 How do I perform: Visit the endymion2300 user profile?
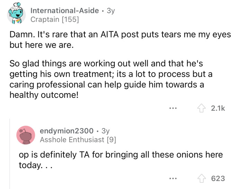[67, 131]
